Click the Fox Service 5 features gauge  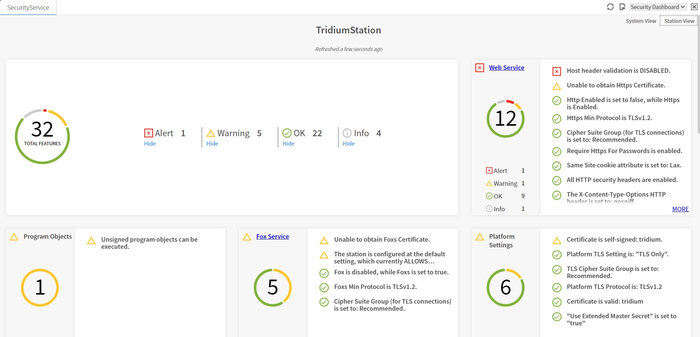point(273,287)
